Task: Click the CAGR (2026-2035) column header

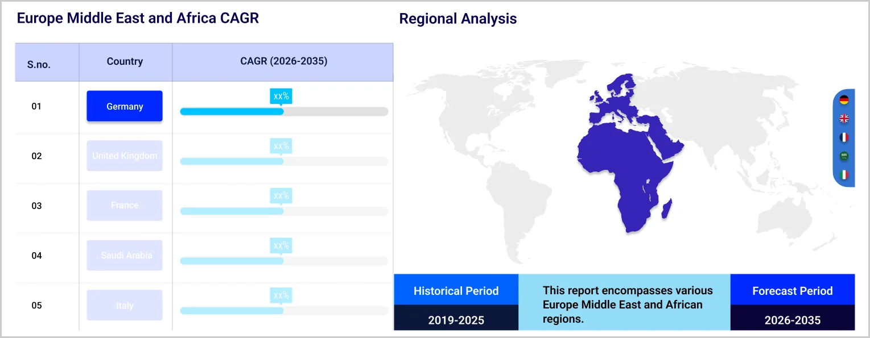Action: [283, 61]
